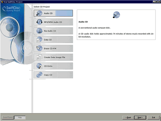Click the Save Project button
Screen dimensions: 161x121
coord(8,117)
